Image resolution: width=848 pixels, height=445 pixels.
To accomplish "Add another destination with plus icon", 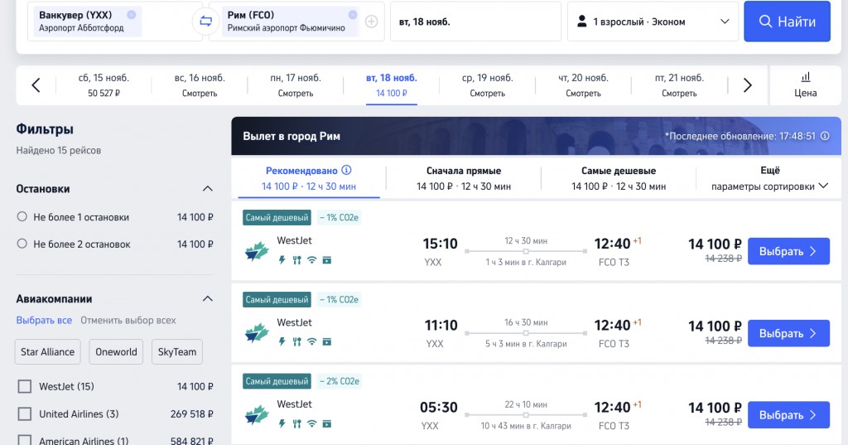I will pyautogui.click(x=372, y=22).
